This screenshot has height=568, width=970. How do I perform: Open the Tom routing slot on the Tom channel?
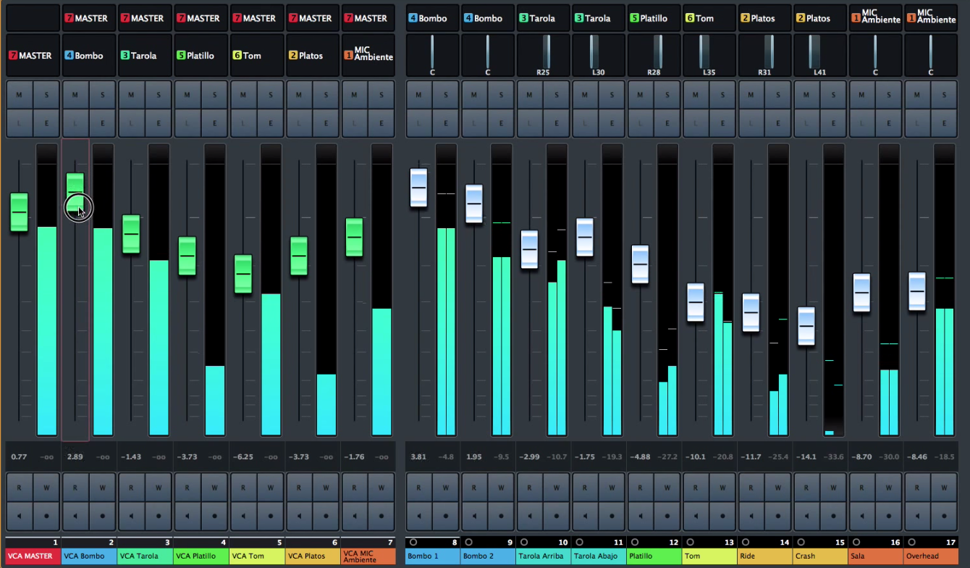(709, 18)
